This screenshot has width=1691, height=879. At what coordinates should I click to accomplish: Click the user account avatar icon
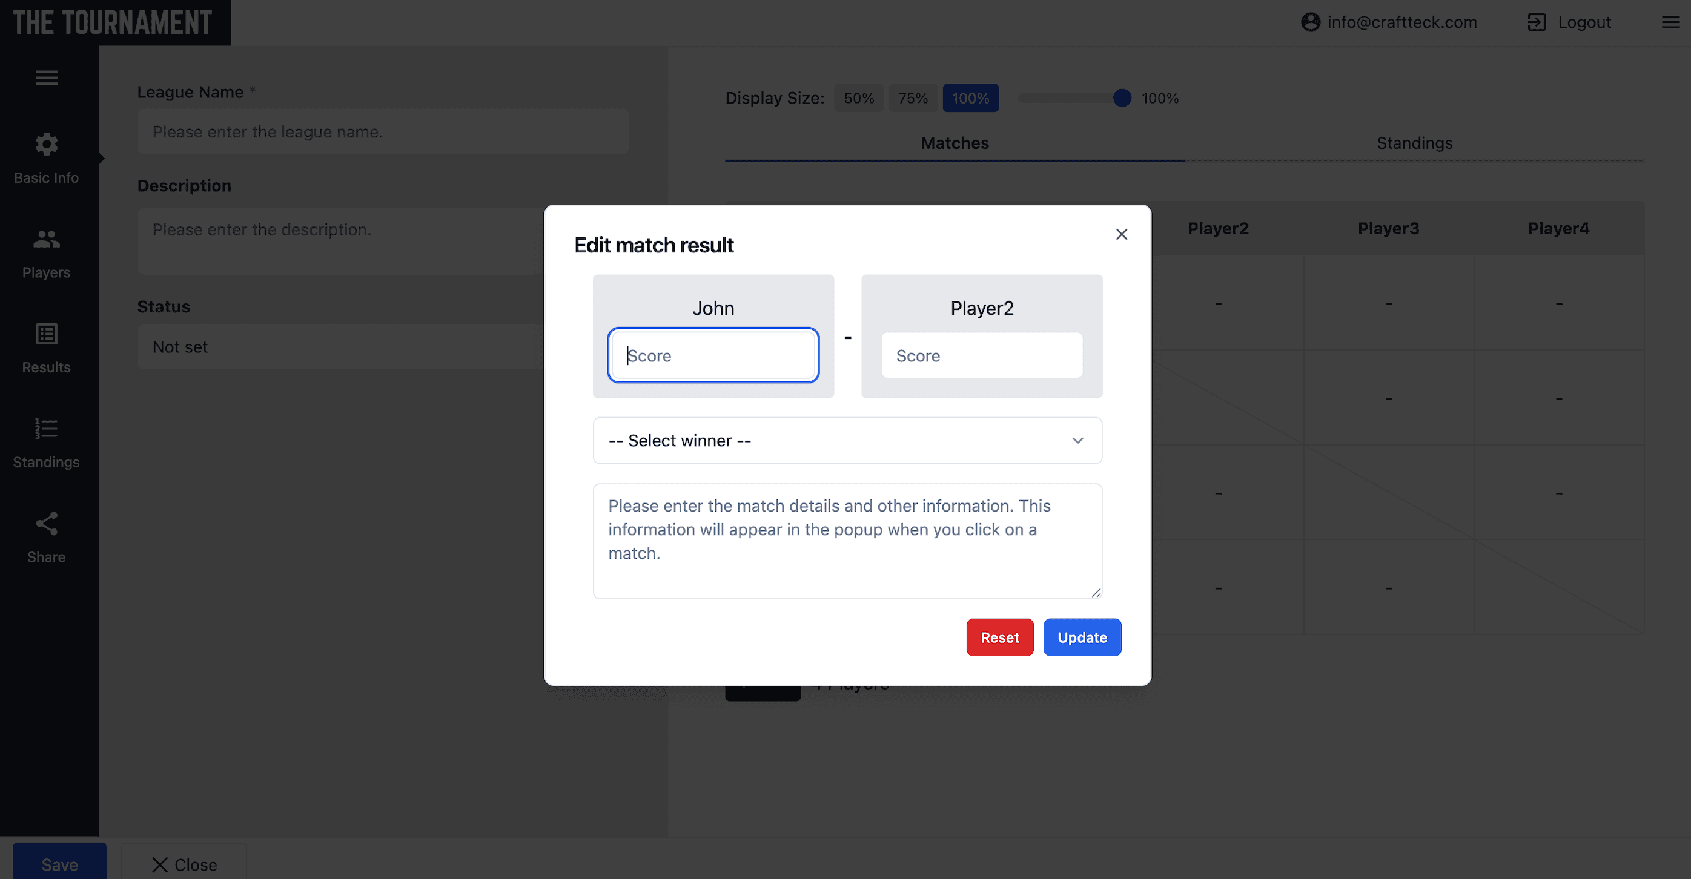[1310, 22]
